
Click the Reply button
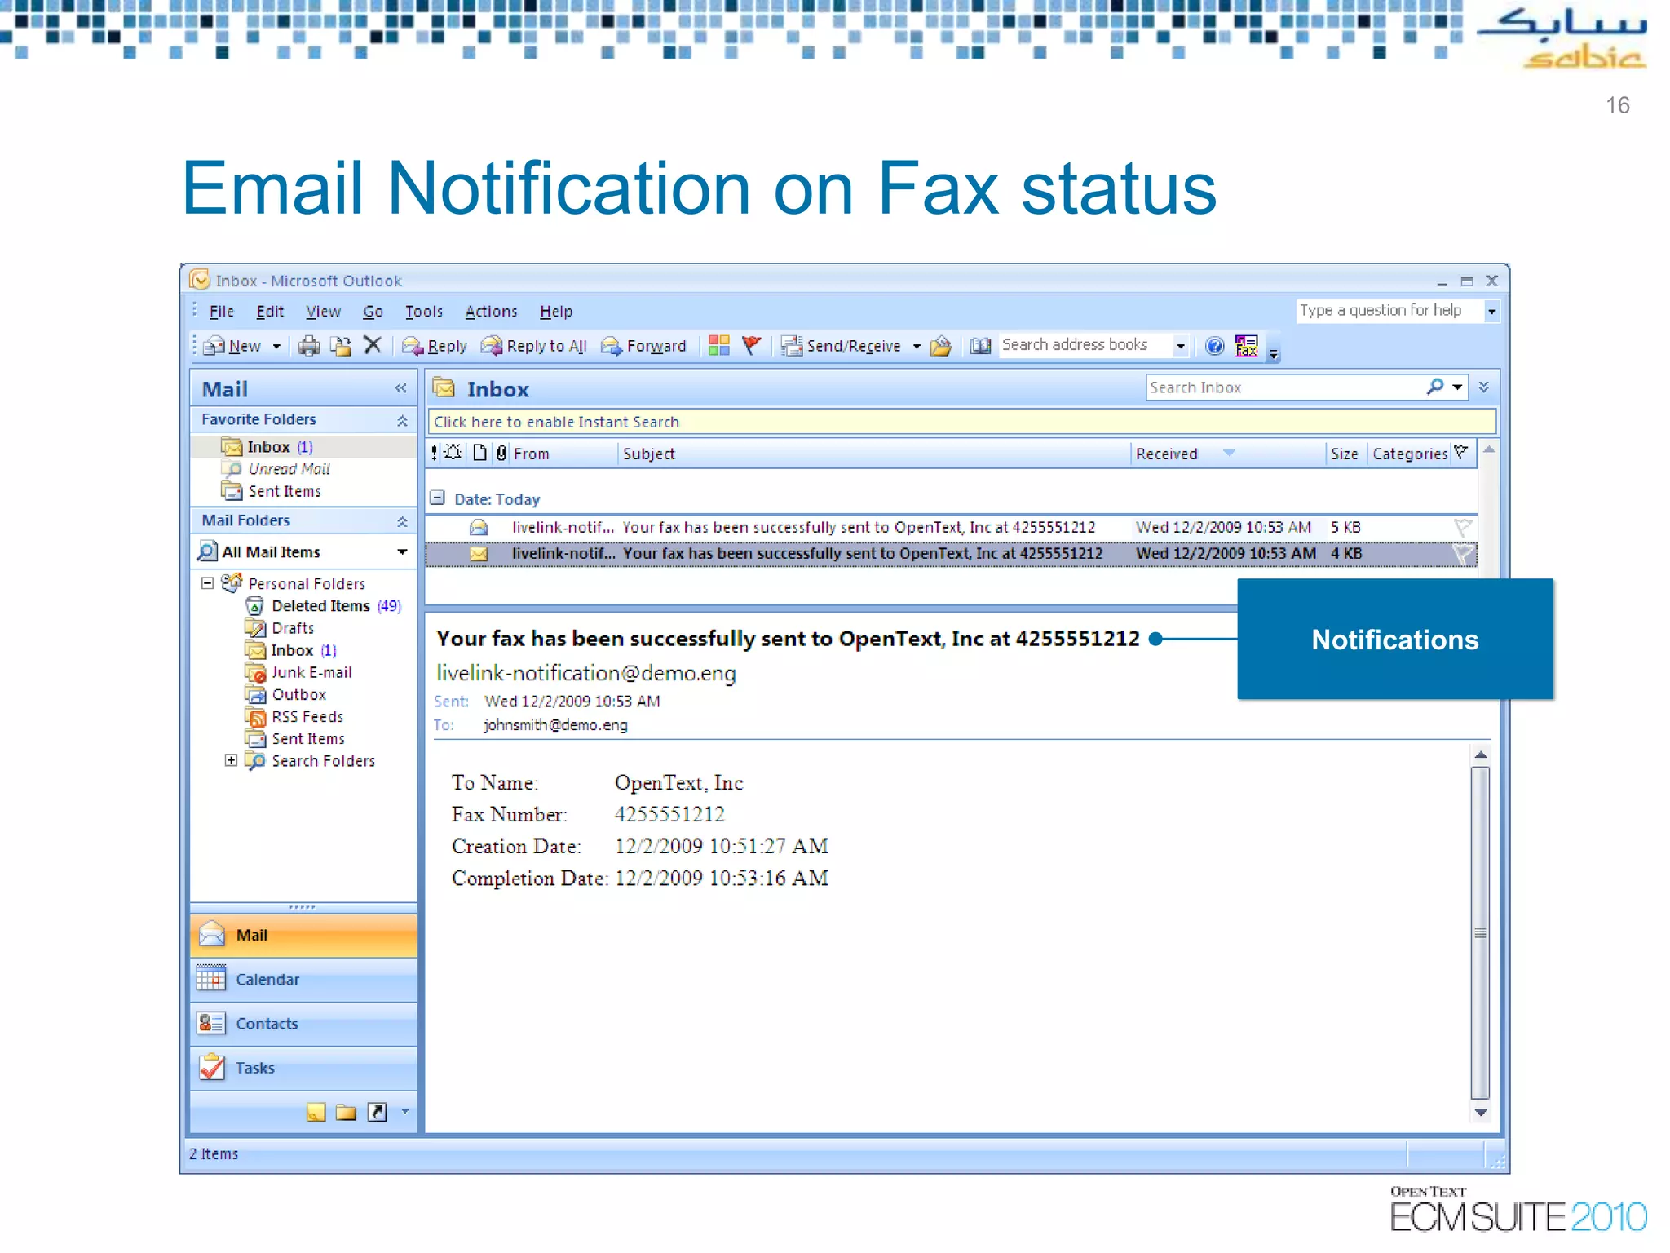pos(435,347)
